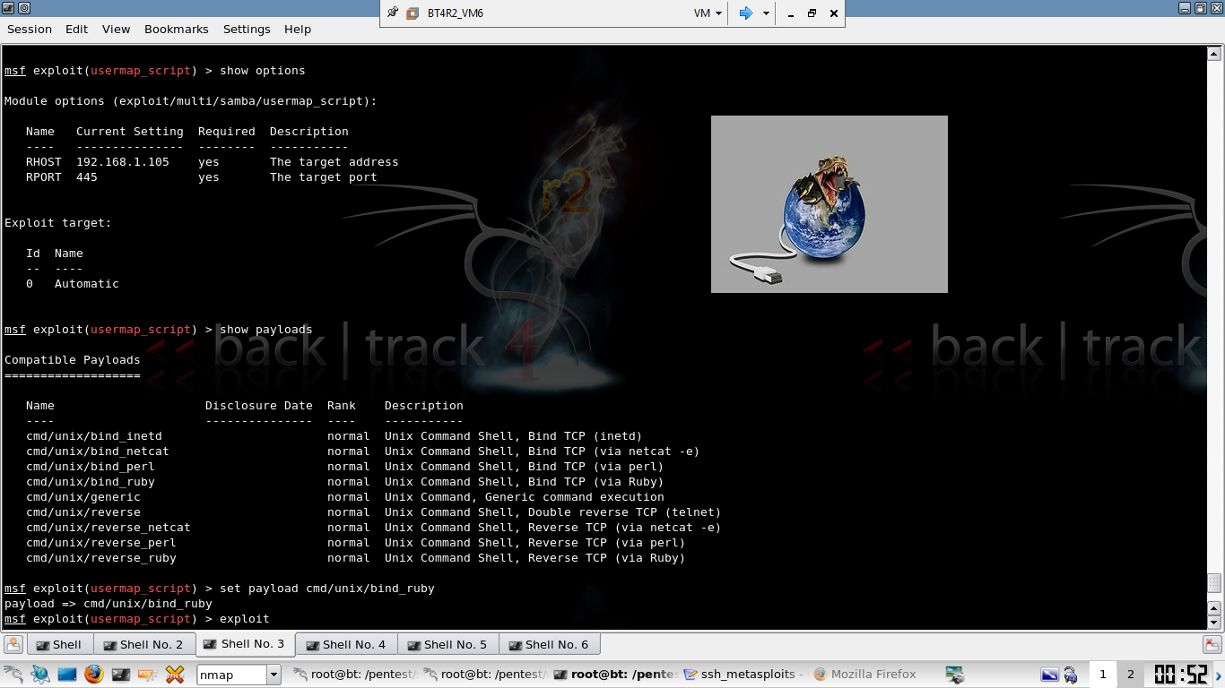This screenshot has width=1225, height=688.
Task: Open the Session menu
Action: tap(30, 29)
